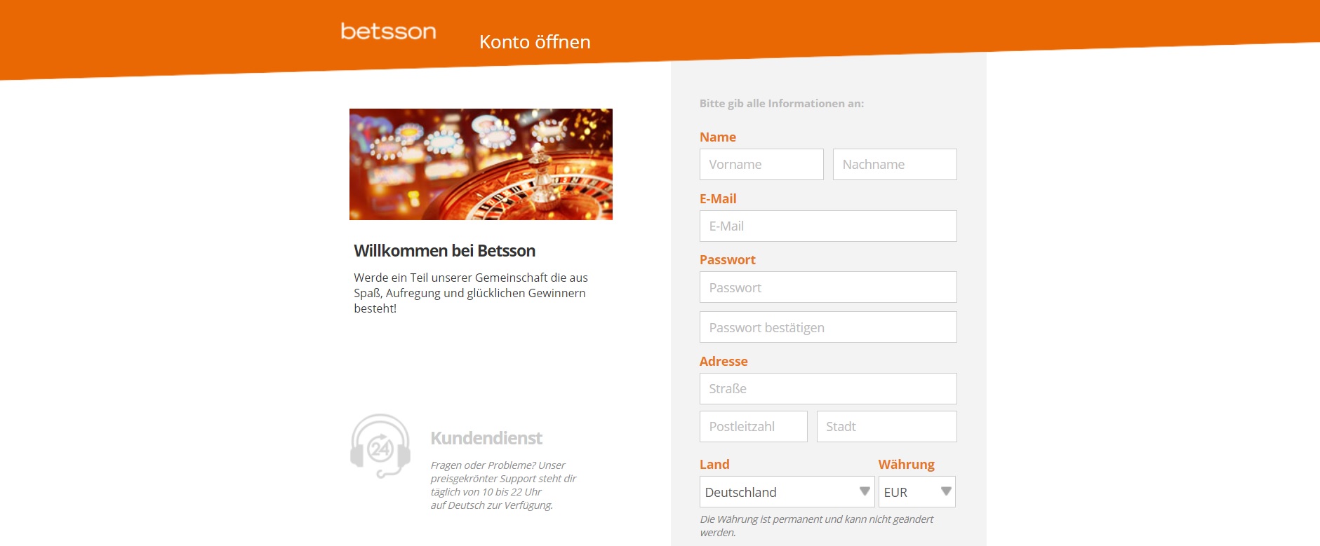Image resolution: width=1320 pixels, height=546 pixels.
Task: Click the Straße address field
Action: (x=827, y=388)
